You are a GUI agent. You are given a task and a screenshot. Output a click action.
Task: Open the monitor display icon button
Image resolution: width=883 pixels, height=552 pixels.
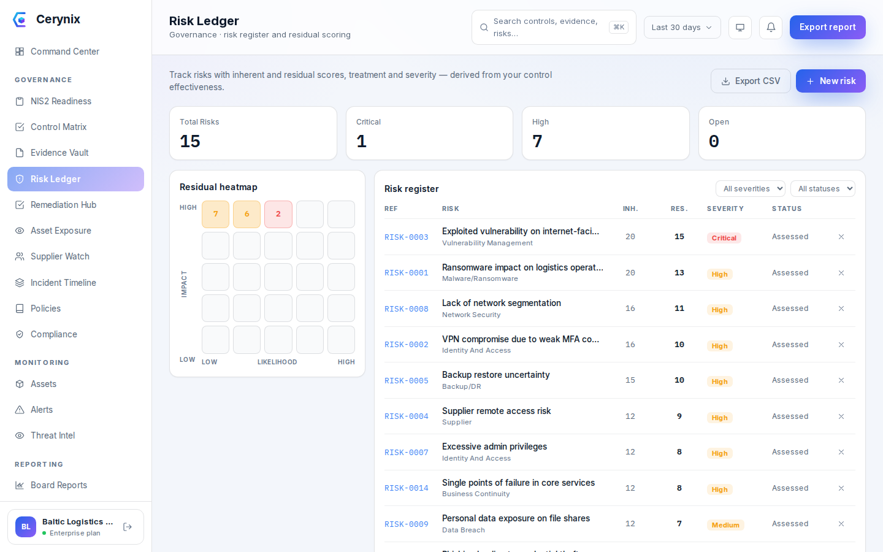click(x=740, y=28)
